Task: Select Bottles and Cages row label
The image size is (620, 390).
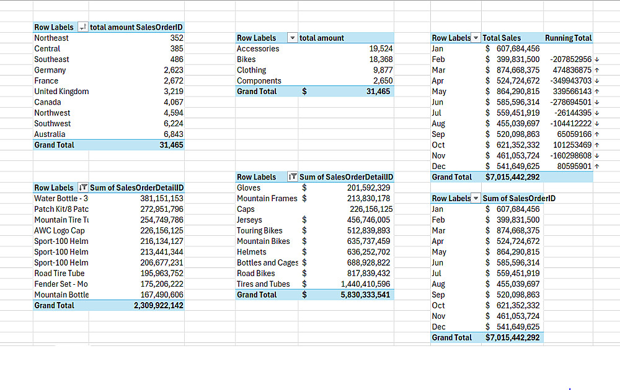Action: (267, 262)
